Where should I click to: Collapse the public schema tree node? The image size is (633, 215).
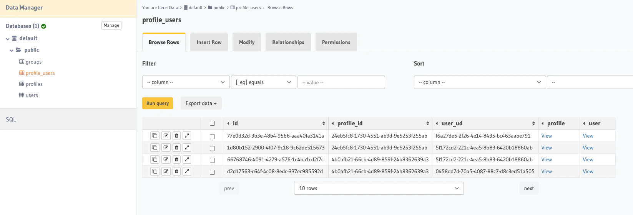point(12,50)
